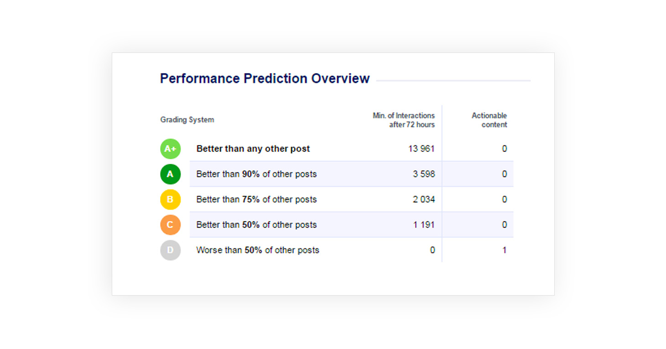Image resolution: width=666 pixels, height=349 pixels.
Task: Click the "Better than 50% of other posts" row
Action: pos(256,225)
